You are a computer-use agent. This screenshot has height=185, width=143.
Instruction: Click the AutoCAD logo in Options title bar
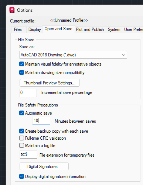pos(12,10)
